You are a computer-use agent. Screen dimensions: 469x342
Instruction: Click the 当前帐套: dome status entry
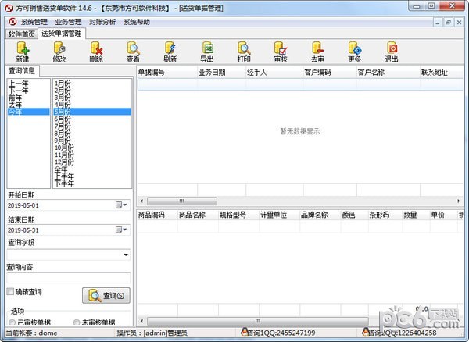tap(31, 333)
